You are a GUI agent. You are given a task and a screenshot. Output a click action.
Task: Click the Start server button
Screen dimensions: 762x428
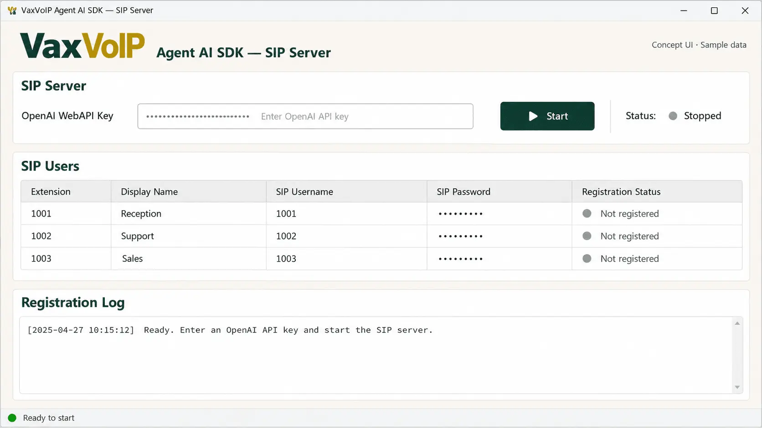pyautogui.click(x=547, y=116)
